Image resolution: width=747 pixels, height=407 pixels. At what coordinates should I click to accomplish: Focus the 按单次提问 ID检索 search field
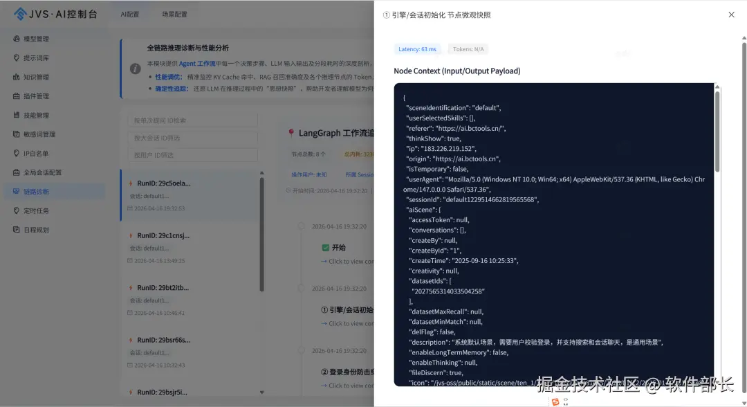193,120
